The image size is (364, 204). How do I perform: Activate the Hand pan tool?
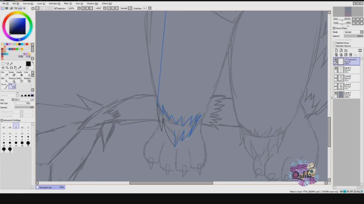coord(15,68)
